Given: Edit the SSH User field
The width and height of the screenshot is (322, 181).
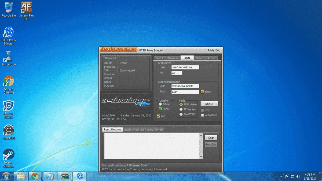Looking at the screenshot, I should pos(185,86).
